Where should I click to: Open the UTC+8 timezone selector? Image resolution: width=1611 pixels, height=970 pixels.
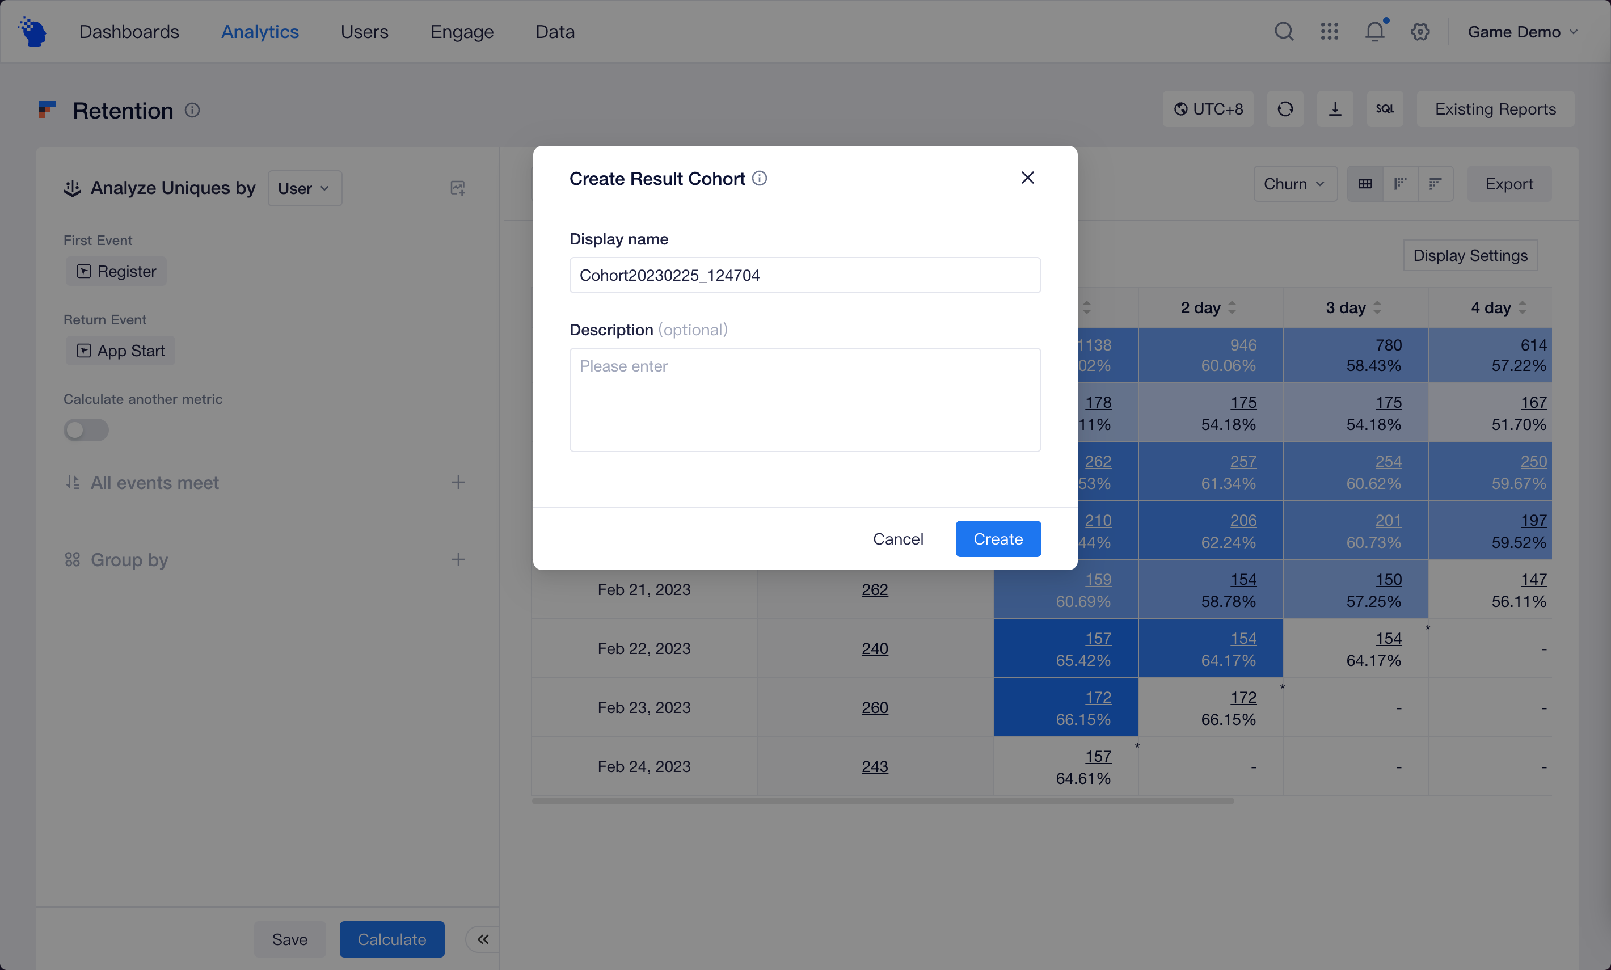(x=1208, y=109)
